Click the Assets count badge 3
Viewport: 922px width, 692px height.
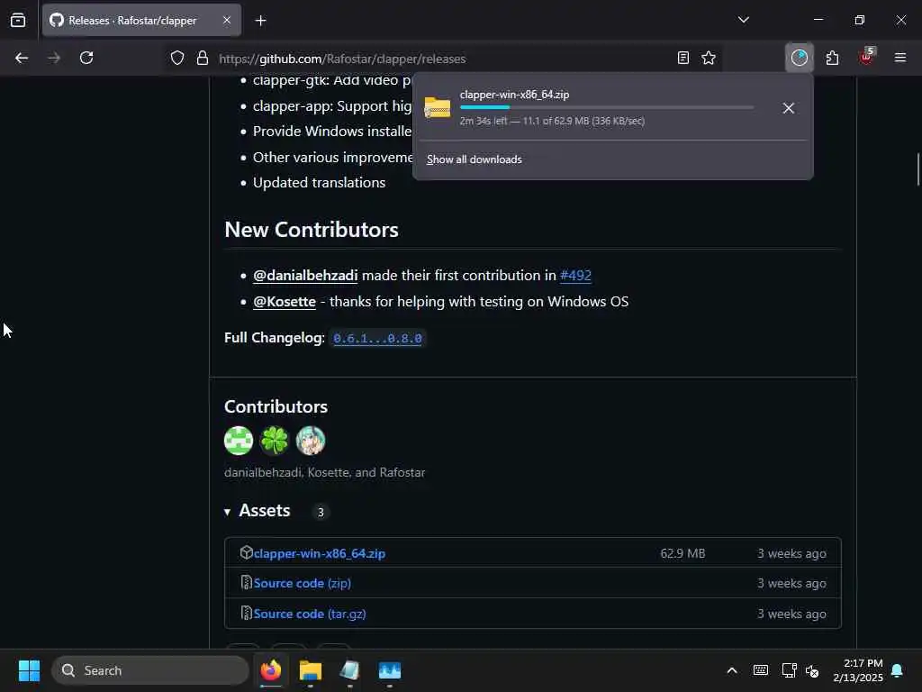[321, 513]
